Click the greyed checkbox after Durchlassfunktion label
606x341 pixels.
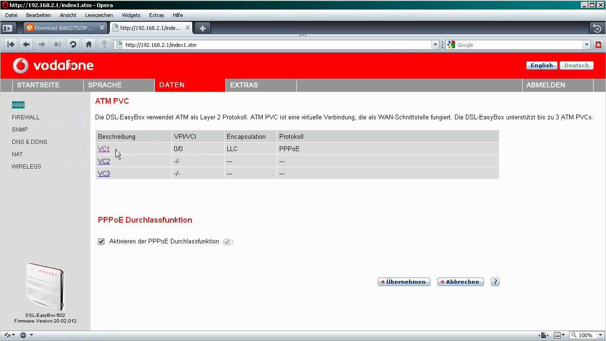pyautogui.click(x=227, y=242)
